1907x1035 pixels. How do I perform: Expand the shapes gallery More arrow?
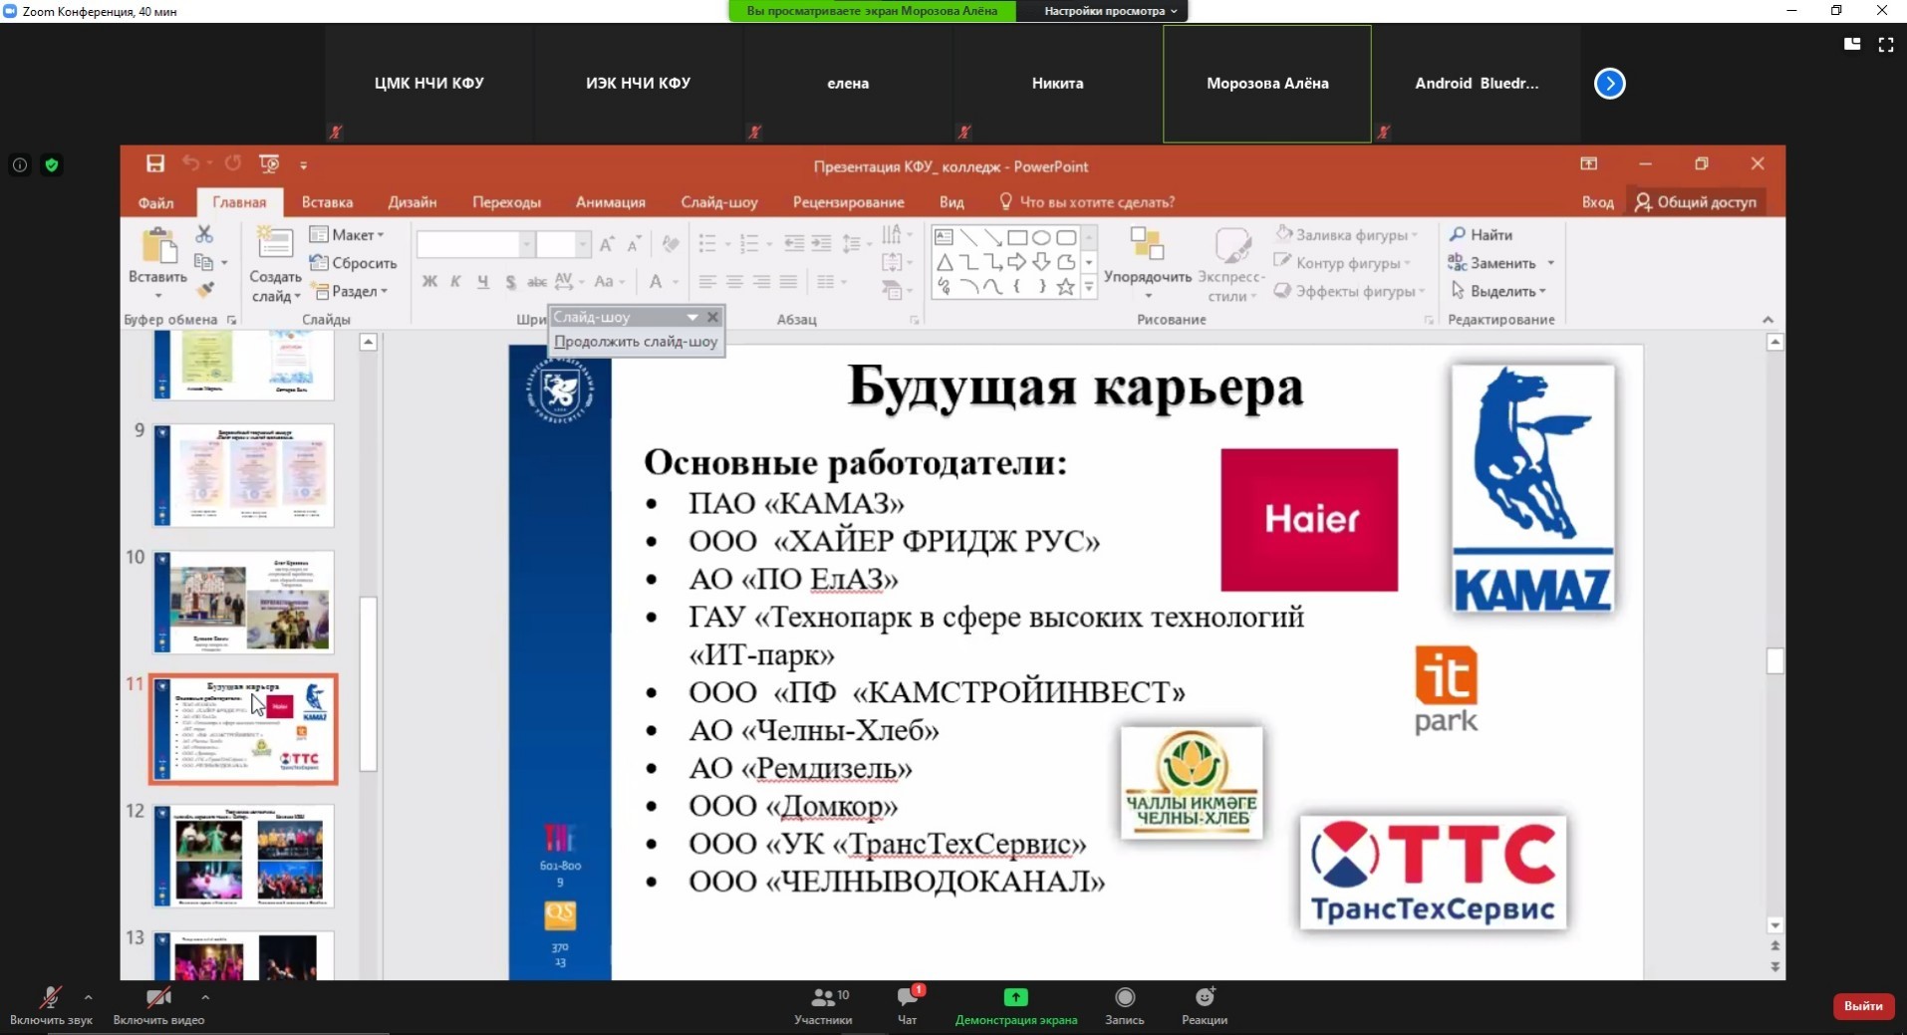pyautogui.click(x=1089, y=288)
